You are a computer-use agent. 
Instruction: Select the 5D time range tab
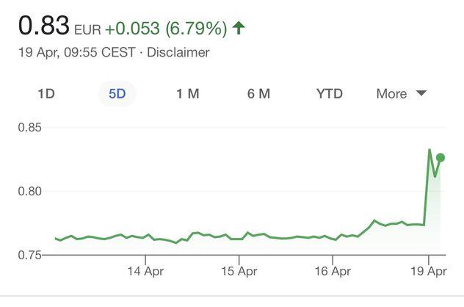point(117,93)
